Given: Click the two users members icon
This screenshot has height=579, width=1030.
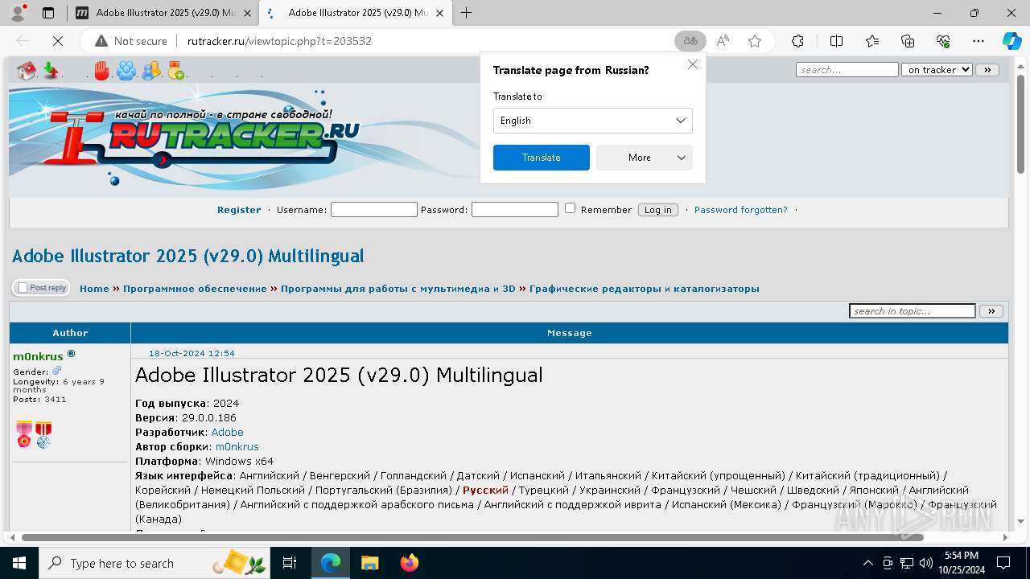Looking at the screenshot, I should click(x=150, y=71).
